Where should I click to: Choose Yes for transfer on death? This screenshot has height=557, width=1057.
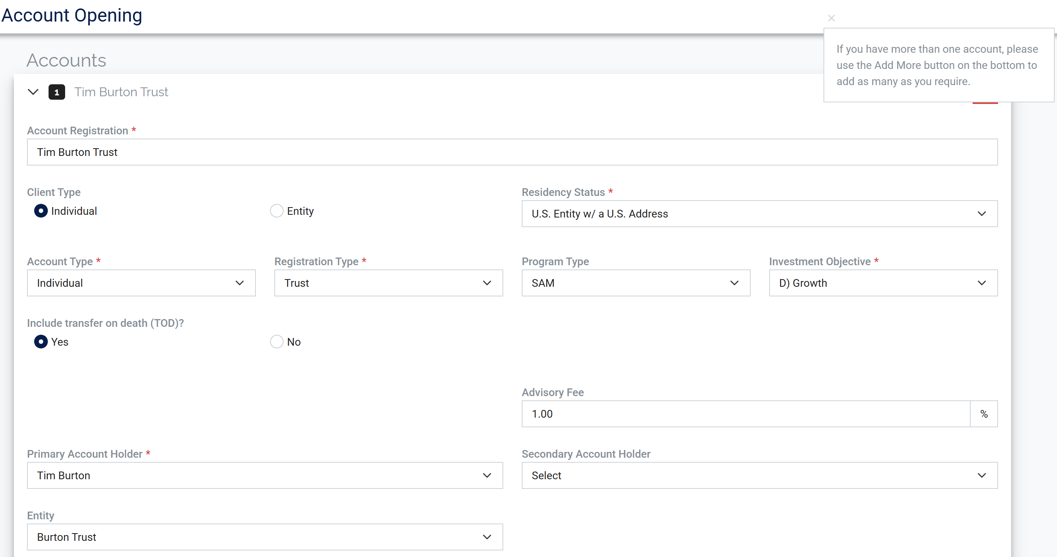[41, 341]
